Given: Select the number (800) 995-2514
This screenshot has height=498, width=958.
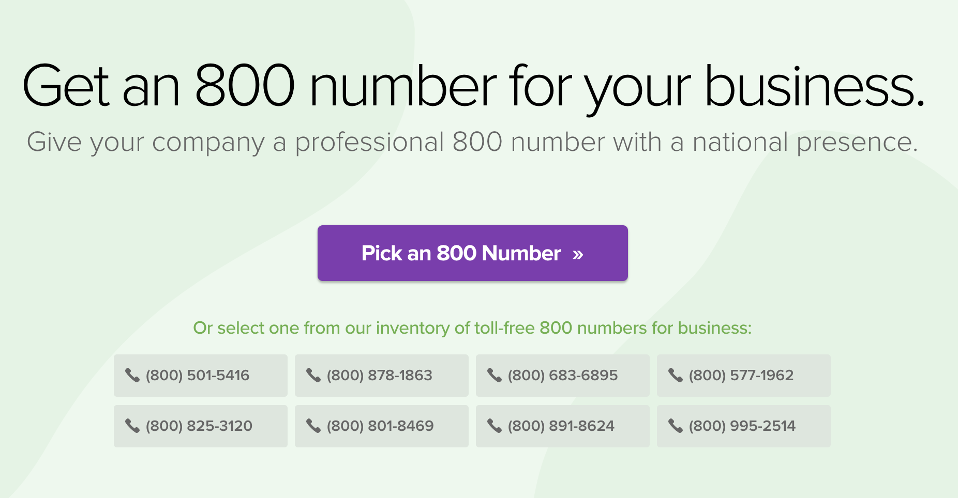Looking at the screenshot, I should tap(744, 426).
